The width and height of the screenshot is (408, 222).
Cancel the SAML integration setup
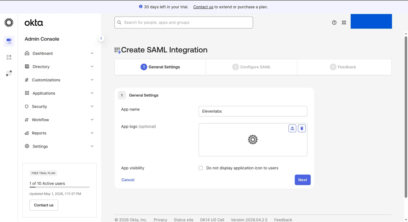pos(128,180)
